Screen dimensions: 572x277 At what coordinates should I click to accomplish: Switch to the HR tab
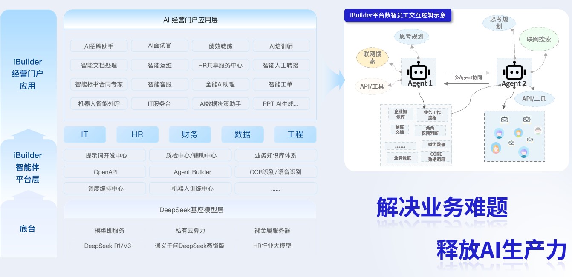pos(137,134)
